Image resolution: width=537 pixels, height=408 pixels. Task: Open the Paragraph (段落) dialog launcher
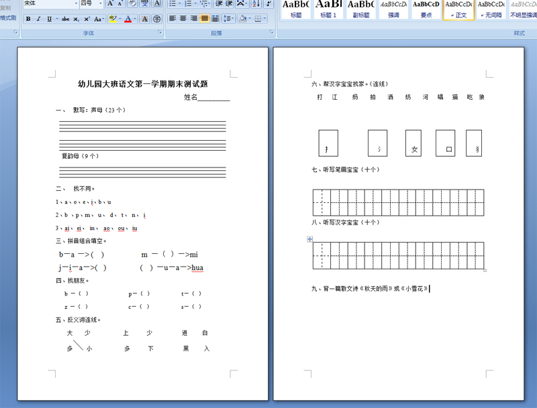point(272,32)
